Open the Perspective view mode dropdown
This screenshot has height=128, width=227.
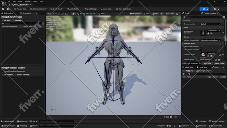click(135, 14)
